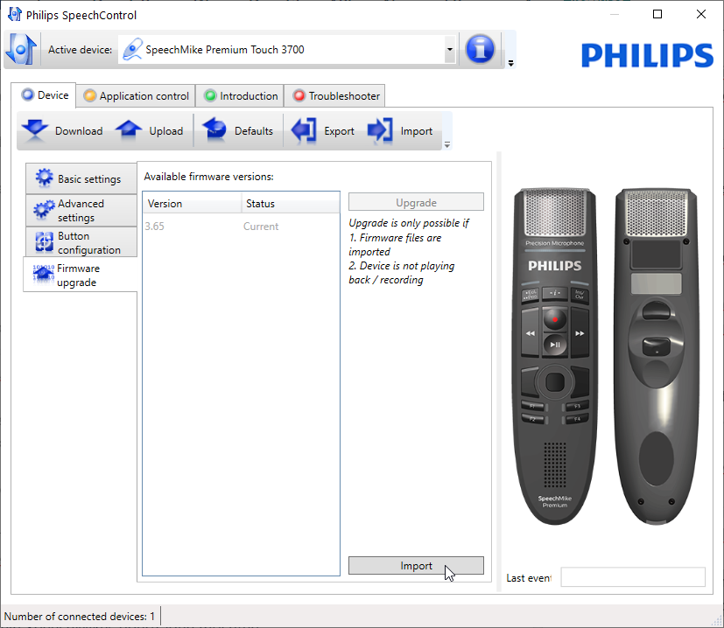Click the Download toolbar label
Image resolution: width=724 pixels, height=628 pixels.
click(x=79, y=131)
